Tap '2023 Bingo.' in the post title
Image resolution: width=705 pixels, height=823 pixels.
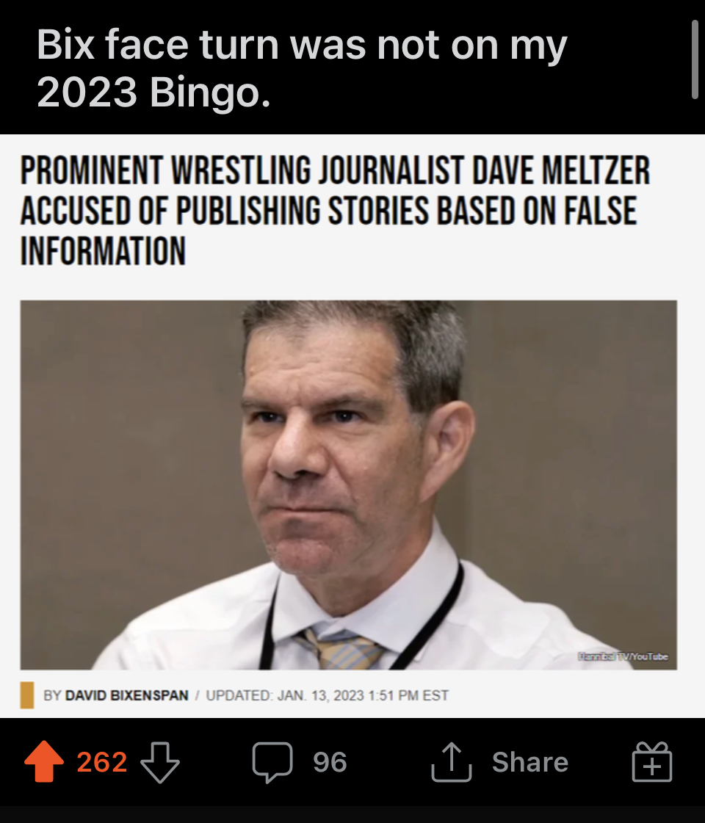pos(153,93)
